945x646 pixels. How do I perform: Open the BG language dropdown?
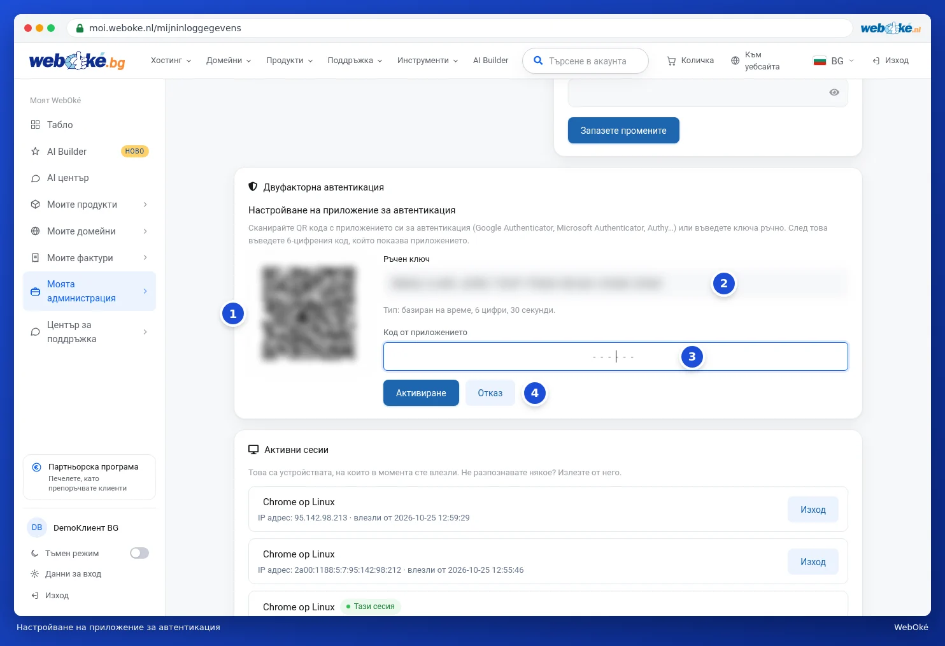(x=834, y=61)
